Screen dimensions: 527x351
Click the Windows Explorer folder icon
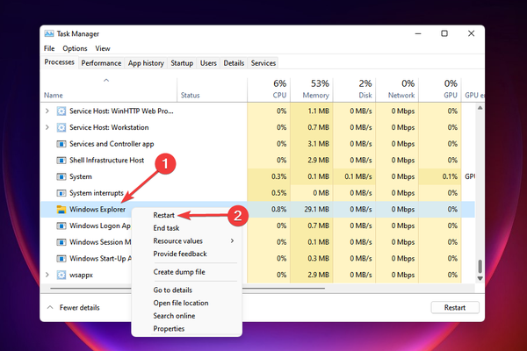pyautogui.click(x=61, y=209)
